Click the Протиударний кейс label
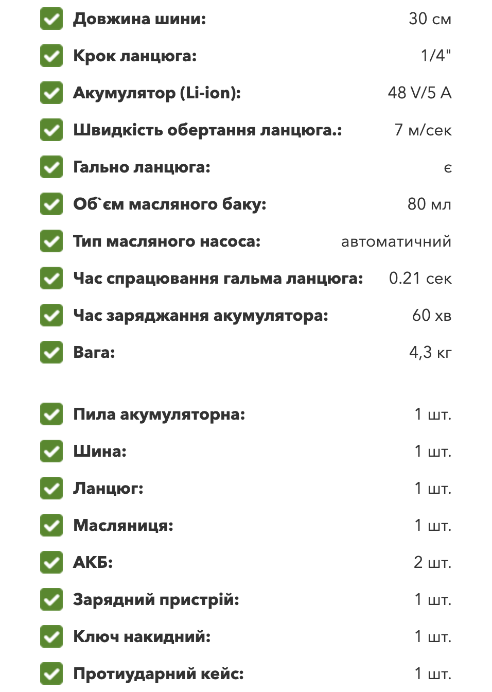This screenshot has height=692, width=492. (x=159, y=674)
